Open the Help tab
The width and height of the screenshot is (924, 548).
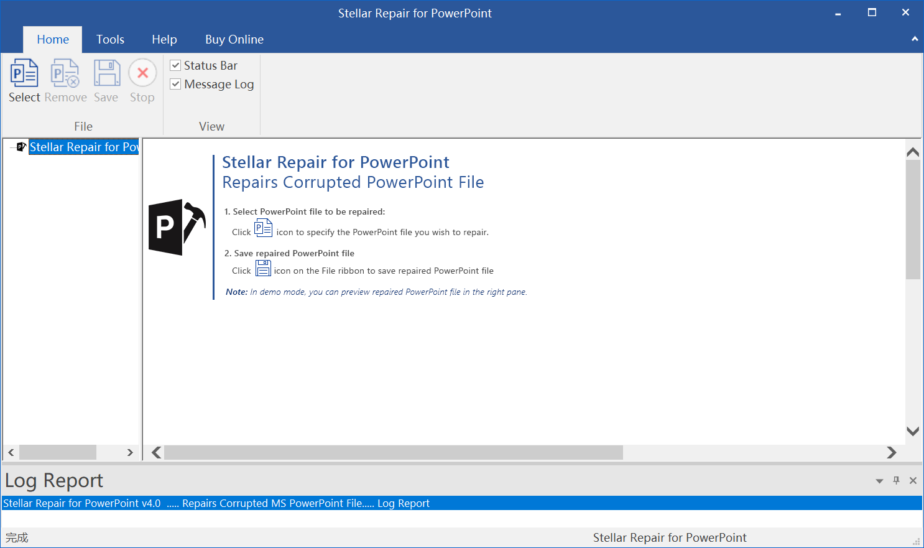point(164,39)
